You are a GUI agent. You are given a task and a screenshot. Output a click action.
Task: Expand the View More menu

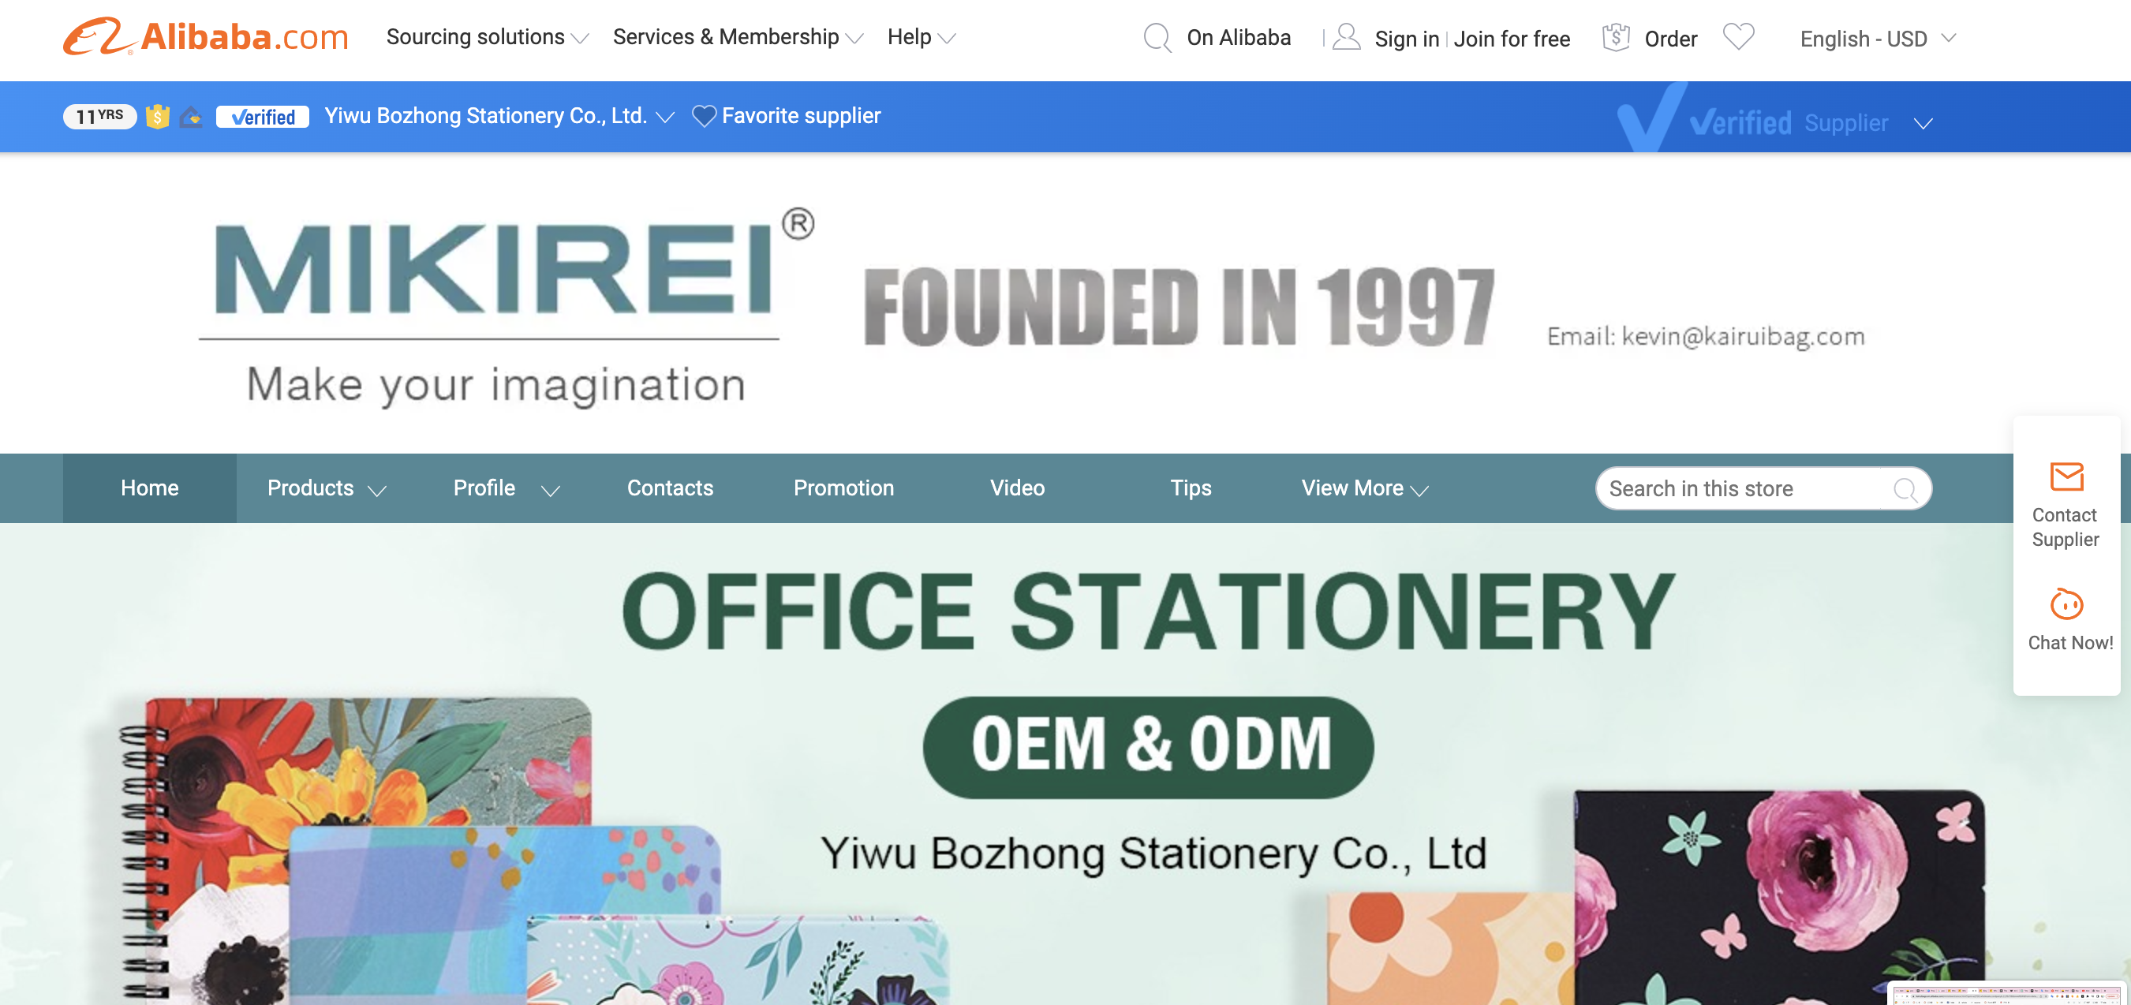point(1364,488)
